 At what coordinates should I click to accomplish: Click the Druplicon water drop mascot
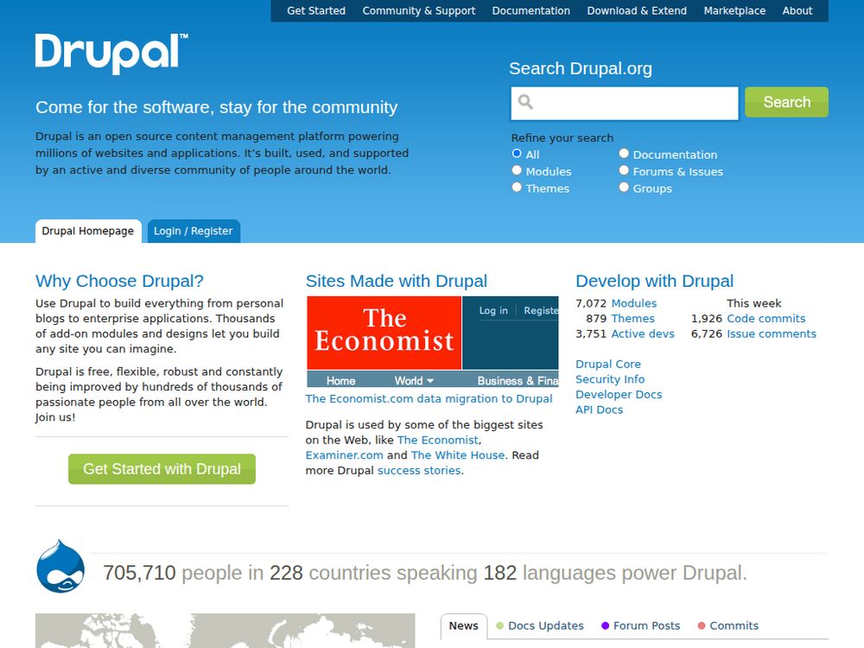tap(60, 567)
